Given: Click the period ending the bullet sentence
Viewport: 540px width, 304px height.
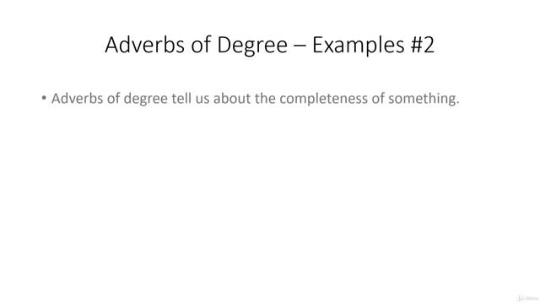Looking at the screenshot, I should pyautogui.click(x=457, y=103).
